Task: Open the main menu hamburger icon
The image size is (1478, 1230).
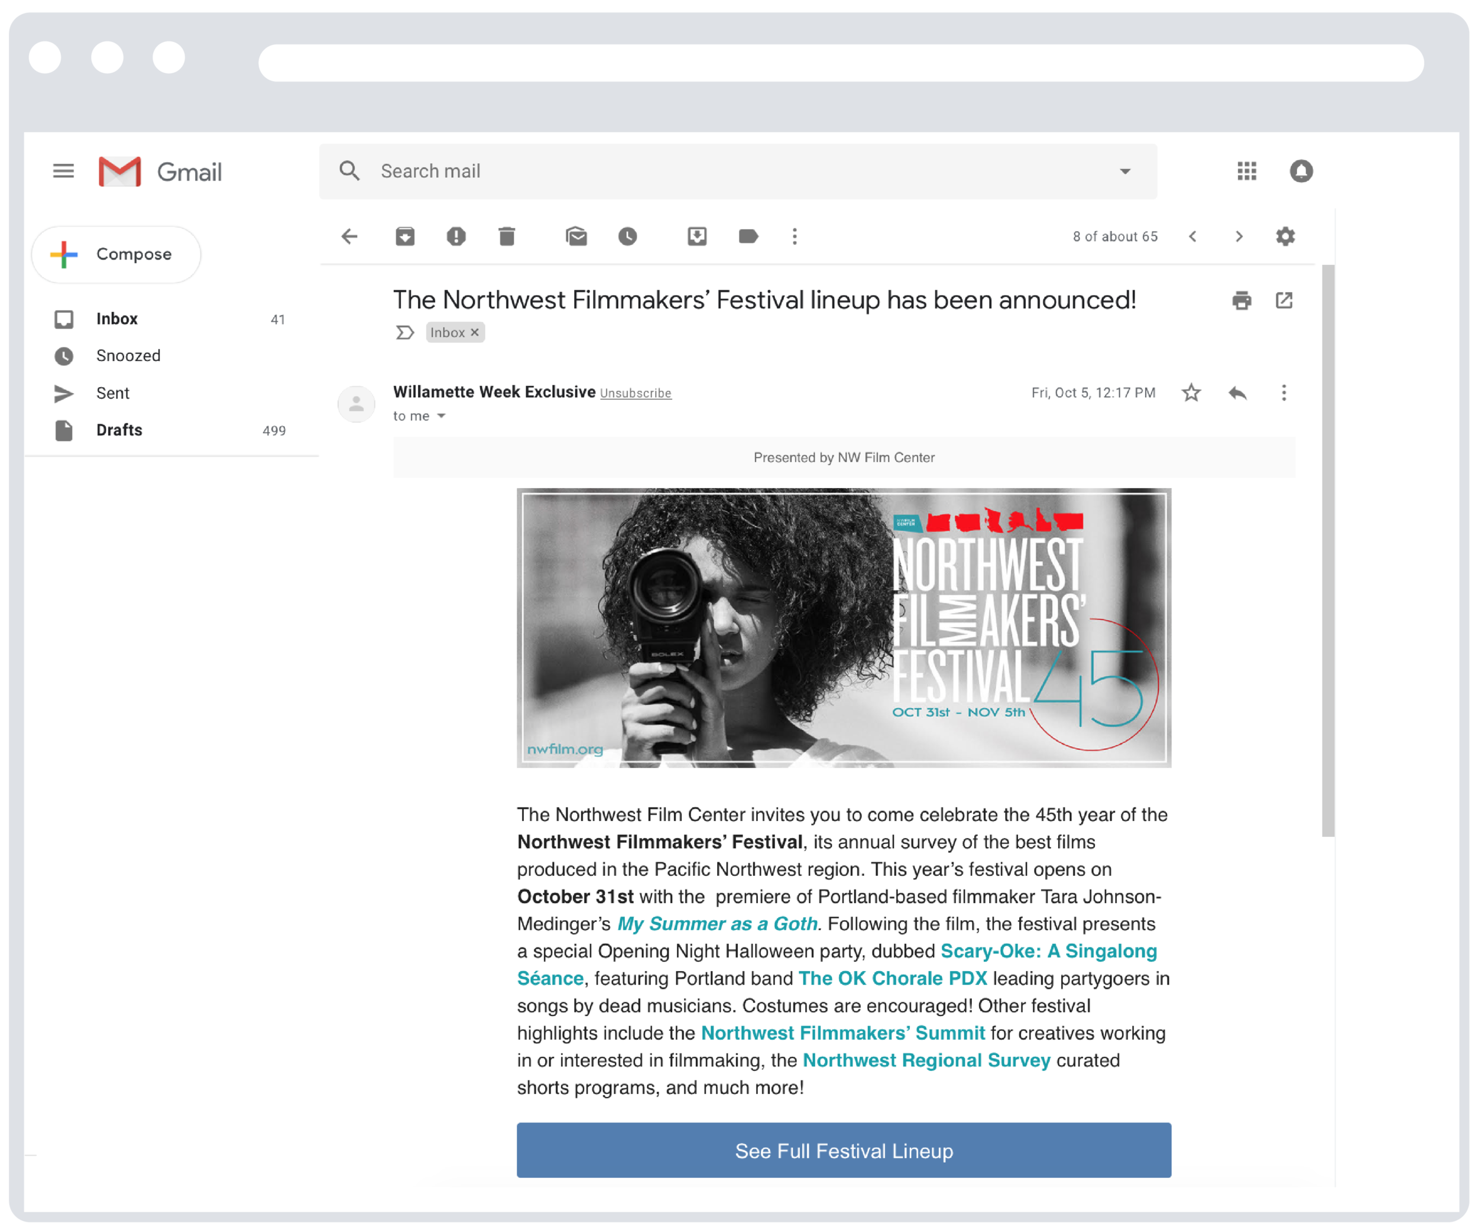Action: [x=63, y=171]
